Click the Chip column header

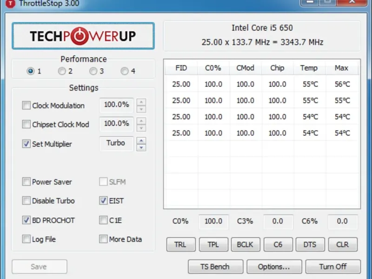click(277, 68)
